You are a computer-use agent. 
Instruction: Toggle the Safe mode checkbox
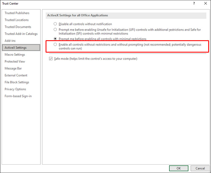(x=51, y=59)
